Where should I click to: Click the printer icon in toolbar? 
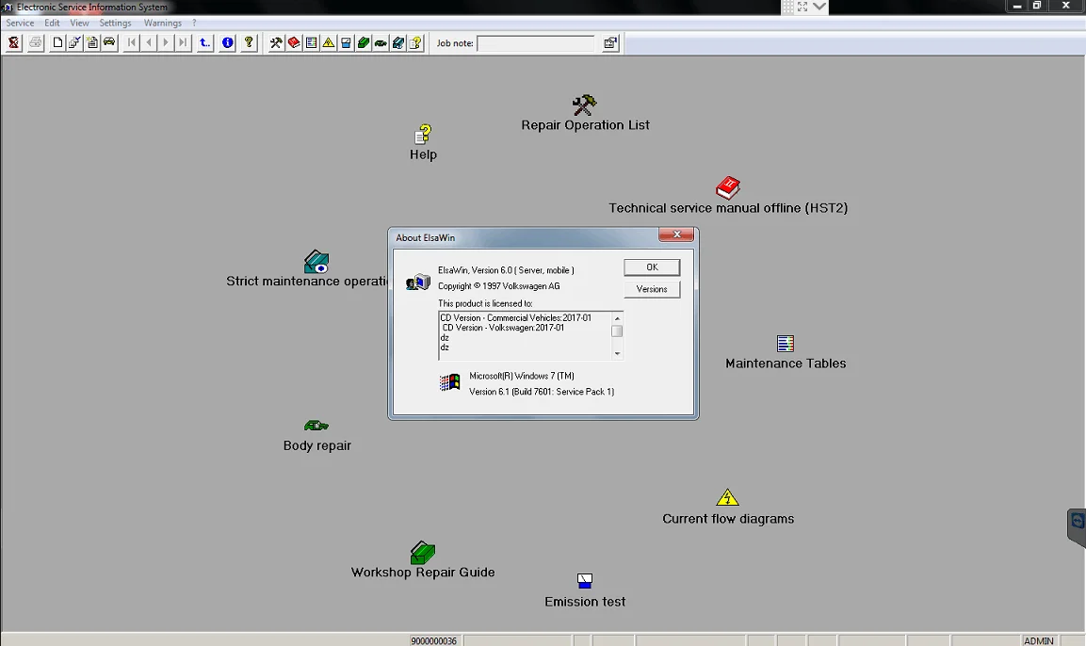click(36, 43)
